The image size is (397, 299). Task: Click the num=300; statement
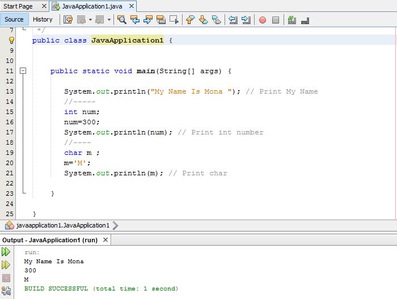coord(82,122)
